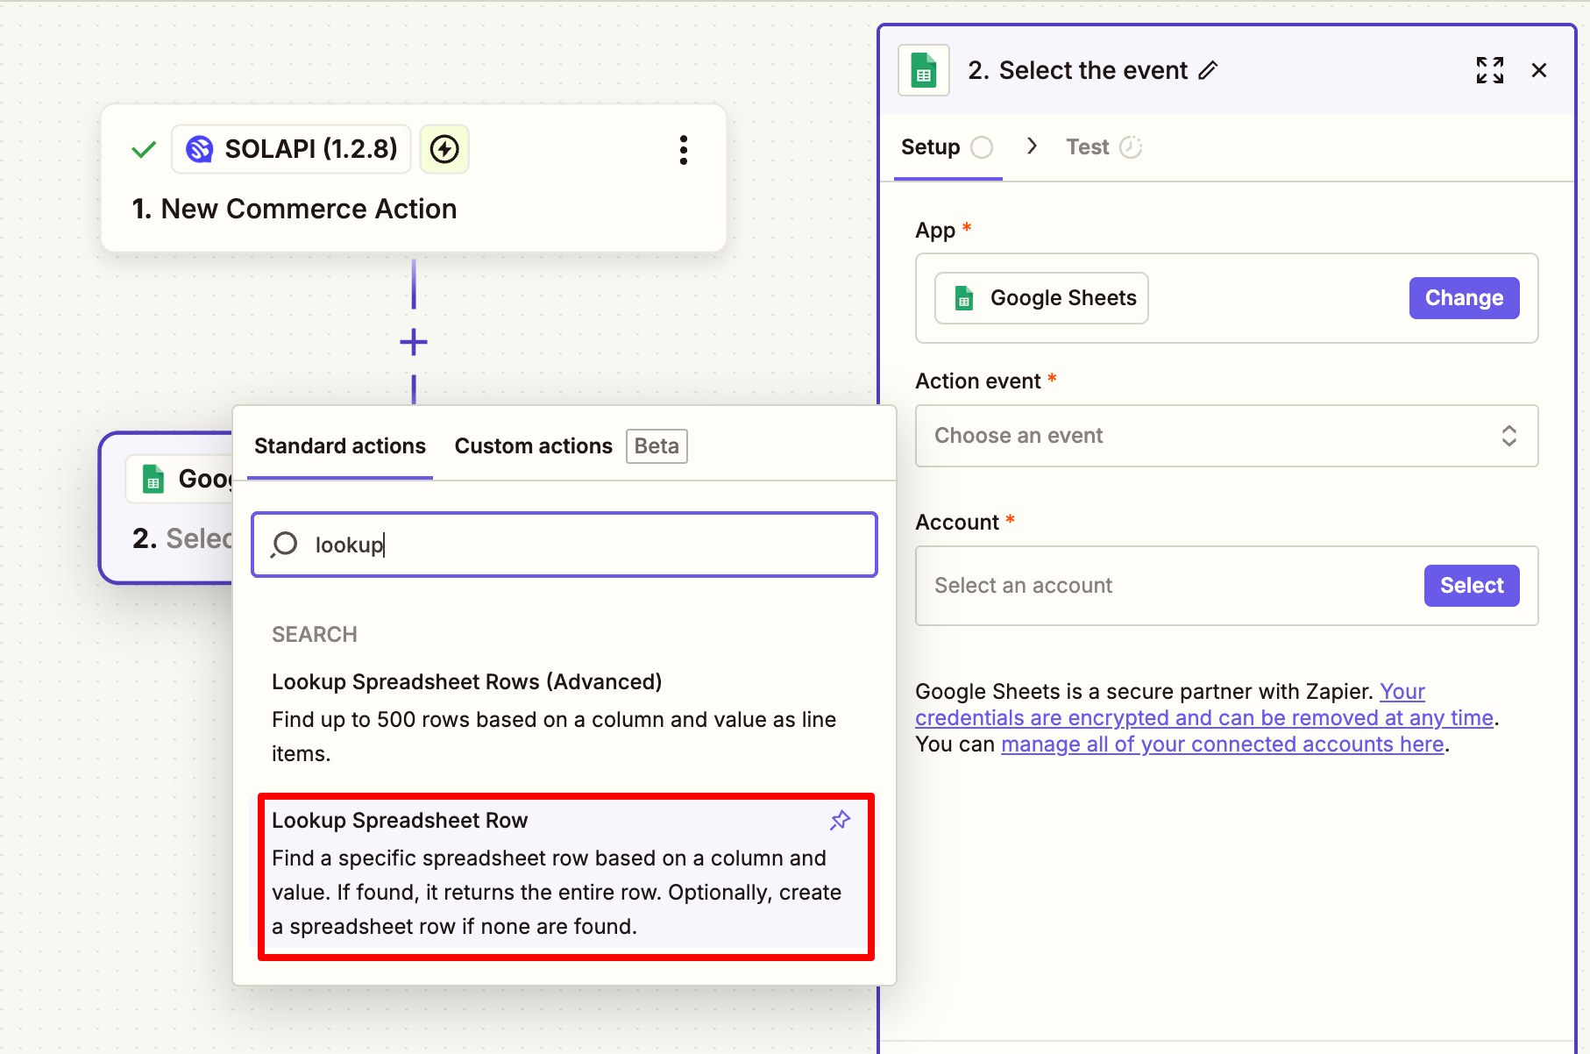Click Google Sheets icon on step 2 card
This screenshot has height=1054, width=1590.
click(x=153, y=479)
